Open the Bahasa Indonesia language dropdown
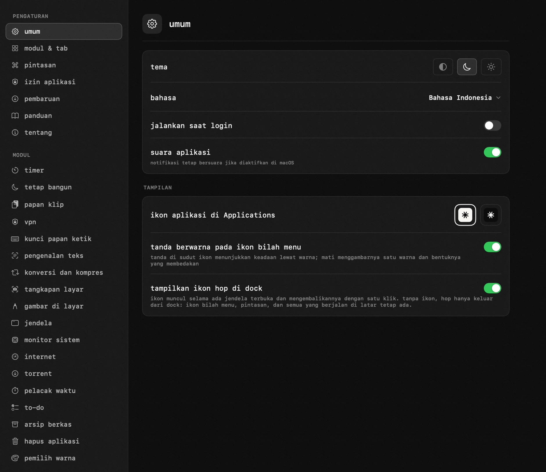This screenshot has width=546, height=472. [465, 98]
